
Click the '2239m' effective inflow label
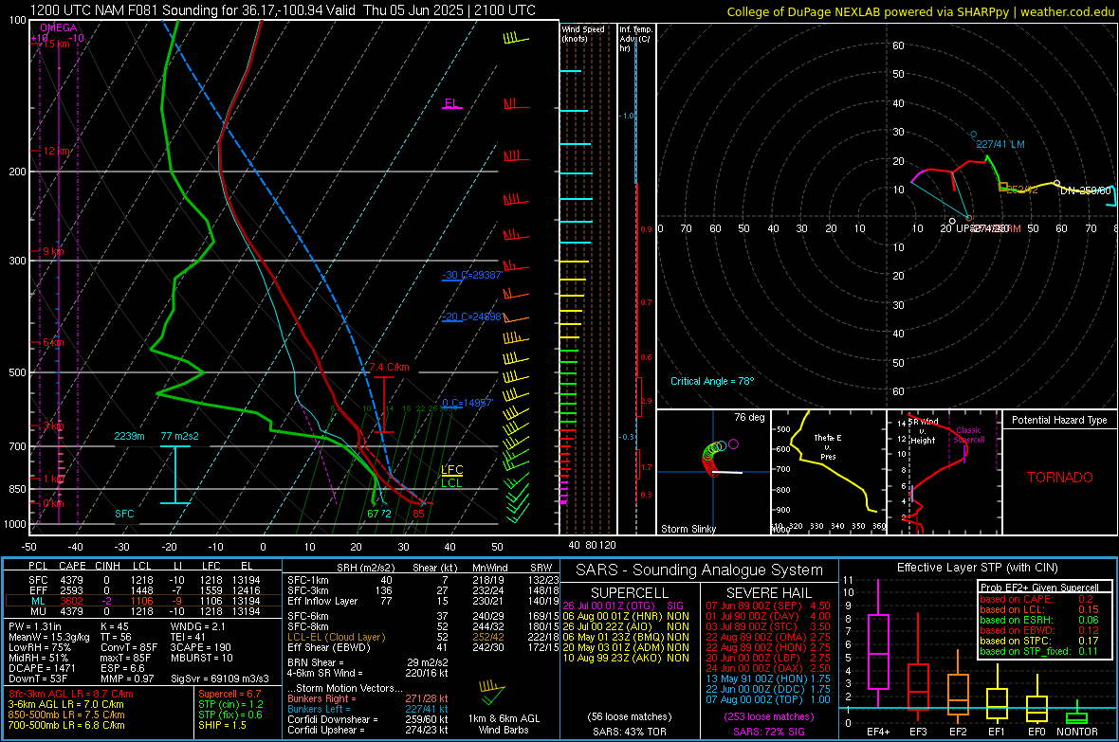pos(129,436)
